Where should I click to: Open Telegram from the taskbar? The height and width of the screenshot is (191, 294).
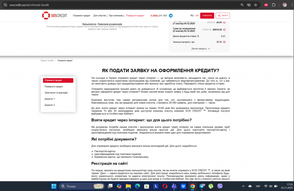[202, 186]
